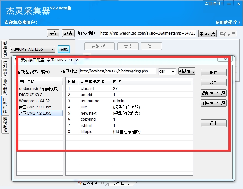Click the 输入网址 URL input field
The height and width of the screenshot is (189, 243).
coord(148,33)
